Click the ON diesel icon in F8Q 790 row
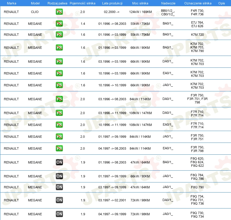 59,187
